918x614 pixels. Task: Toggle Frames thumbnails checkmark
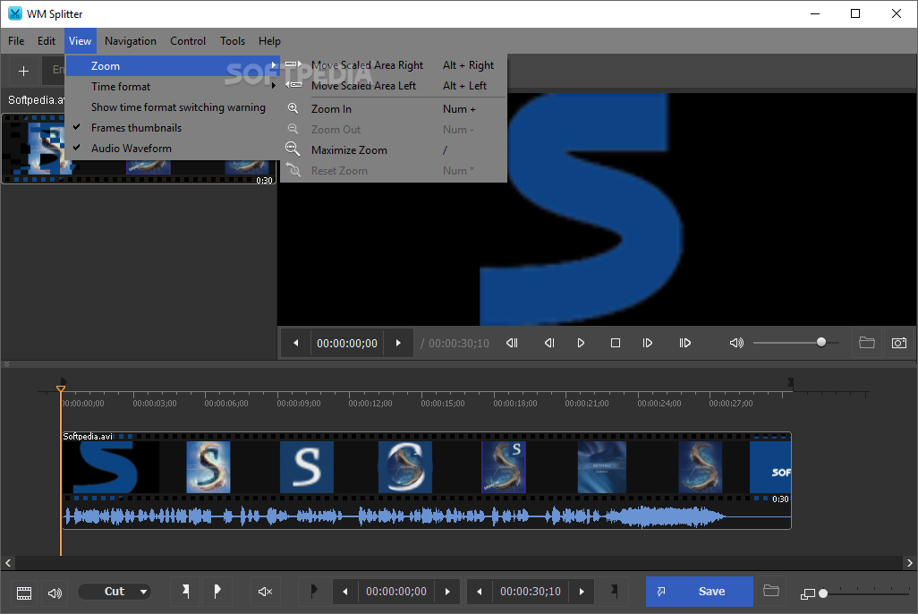(x=173, y=128)
